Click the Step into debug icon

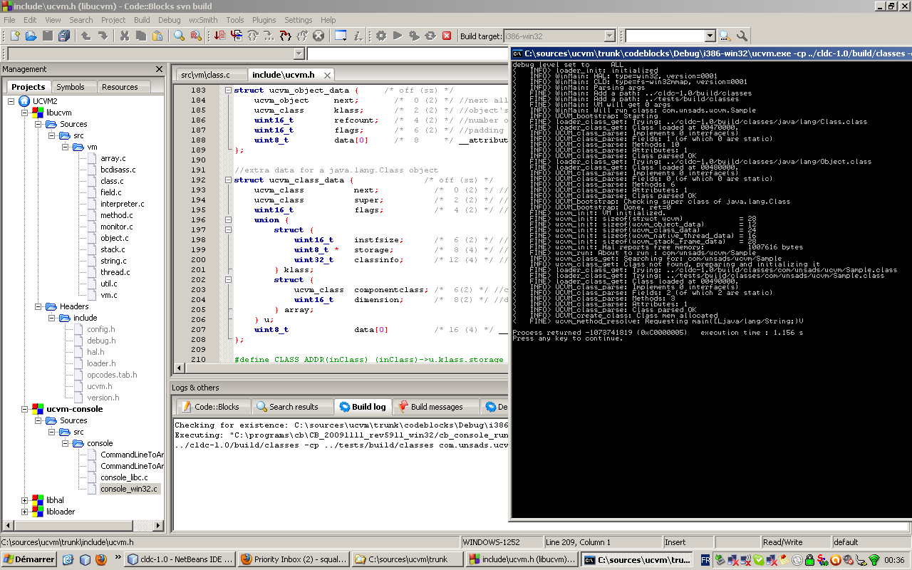click(269, 36)
